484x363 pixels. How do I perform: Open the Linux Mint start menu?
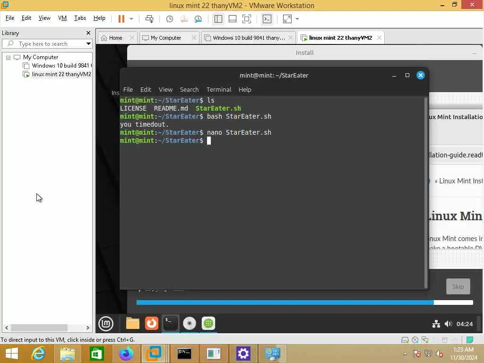[106, 323]
